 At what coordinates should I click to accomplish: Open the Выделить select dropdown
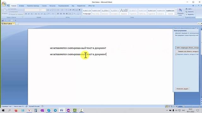pyautogui.click(x=190, y=14)
